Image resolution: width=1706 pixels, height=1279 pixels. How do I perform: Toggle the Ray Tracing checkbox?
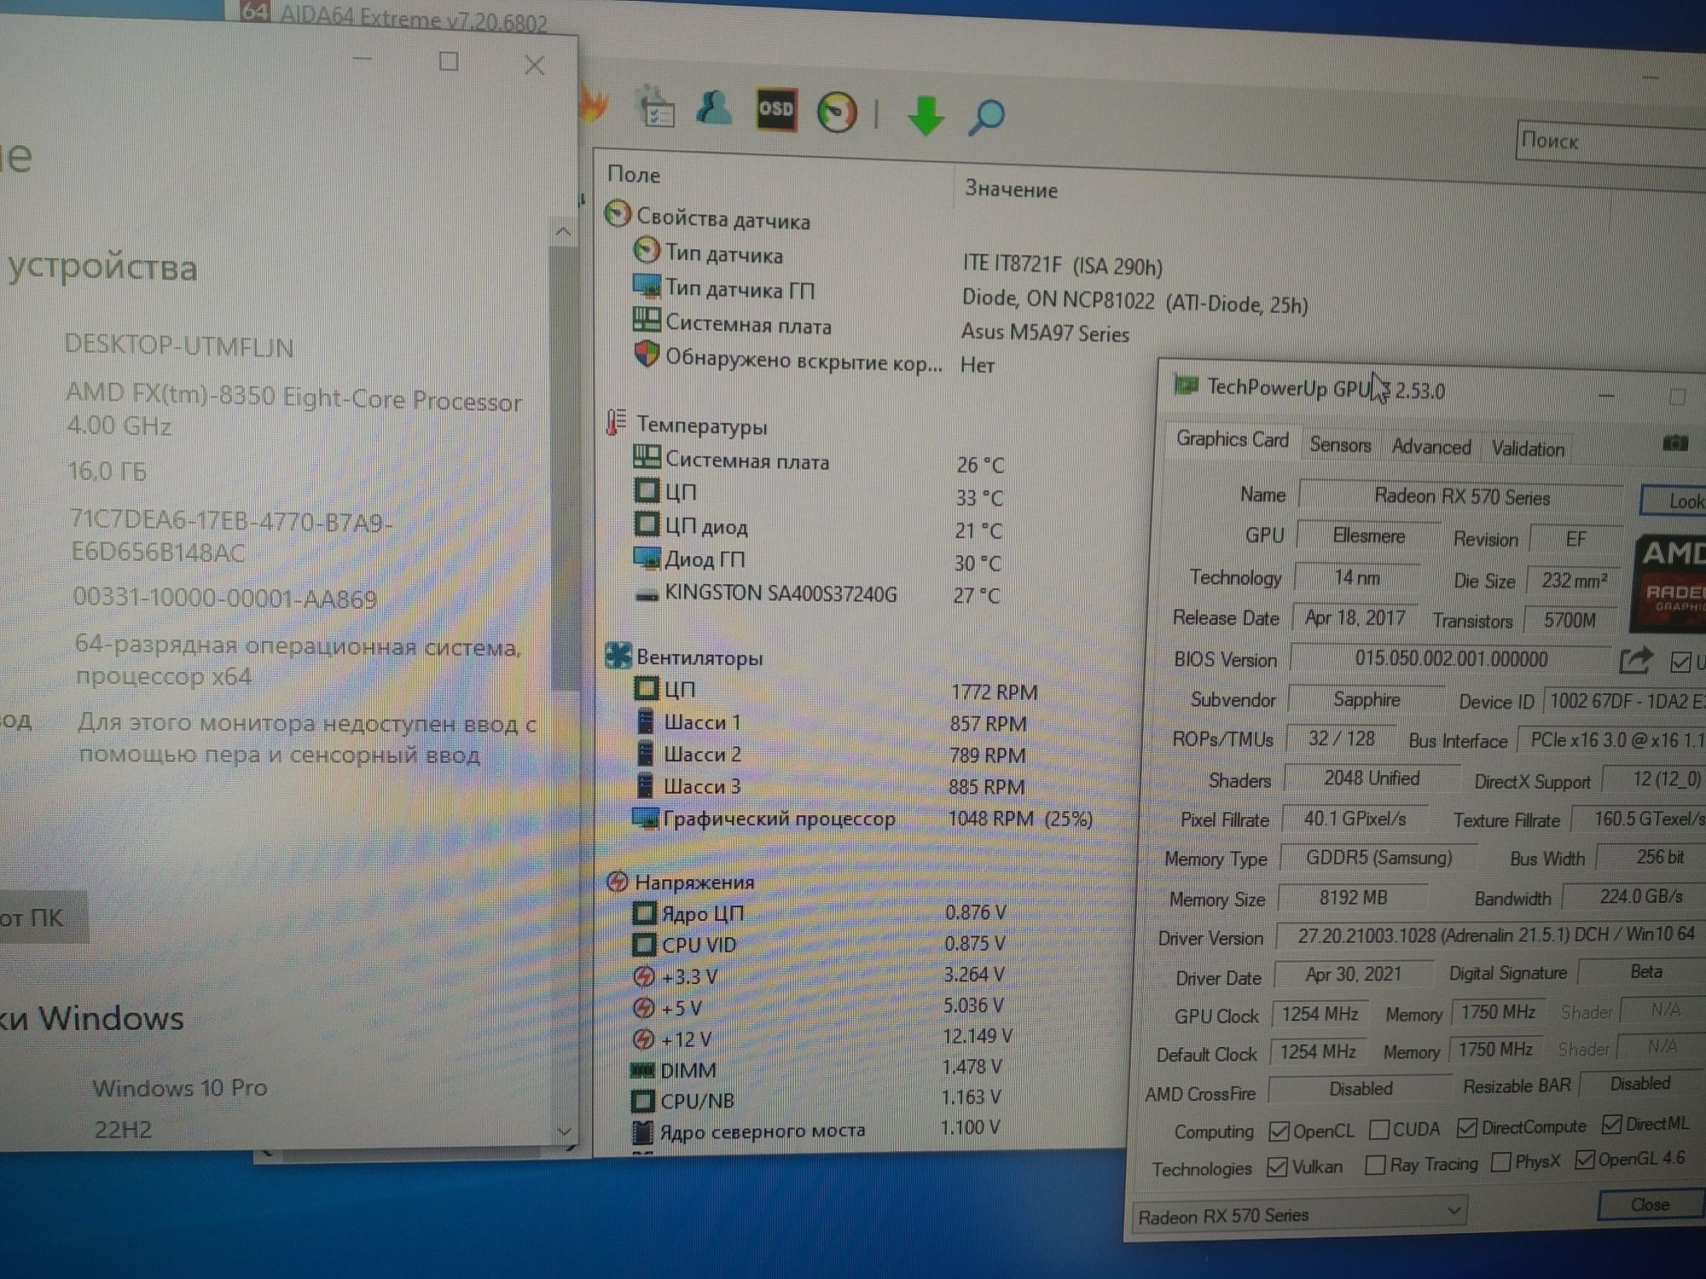tap(1375, 1165)
